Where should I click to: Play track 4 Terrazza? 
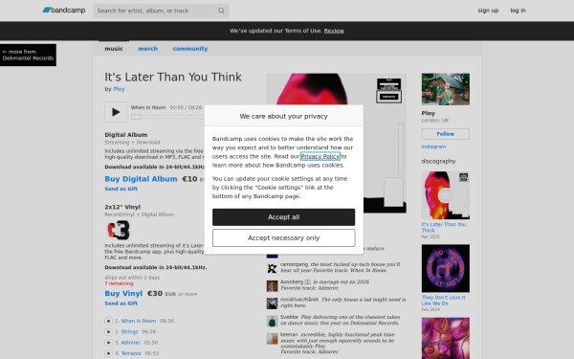pos(108,353)
